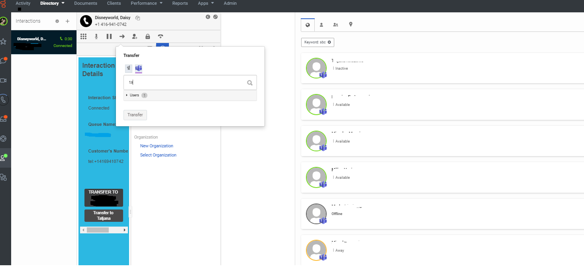The height and width of the screenshot is (272, 584).
Task: Toggle secure pause lock icon
Action: (148, 37)
